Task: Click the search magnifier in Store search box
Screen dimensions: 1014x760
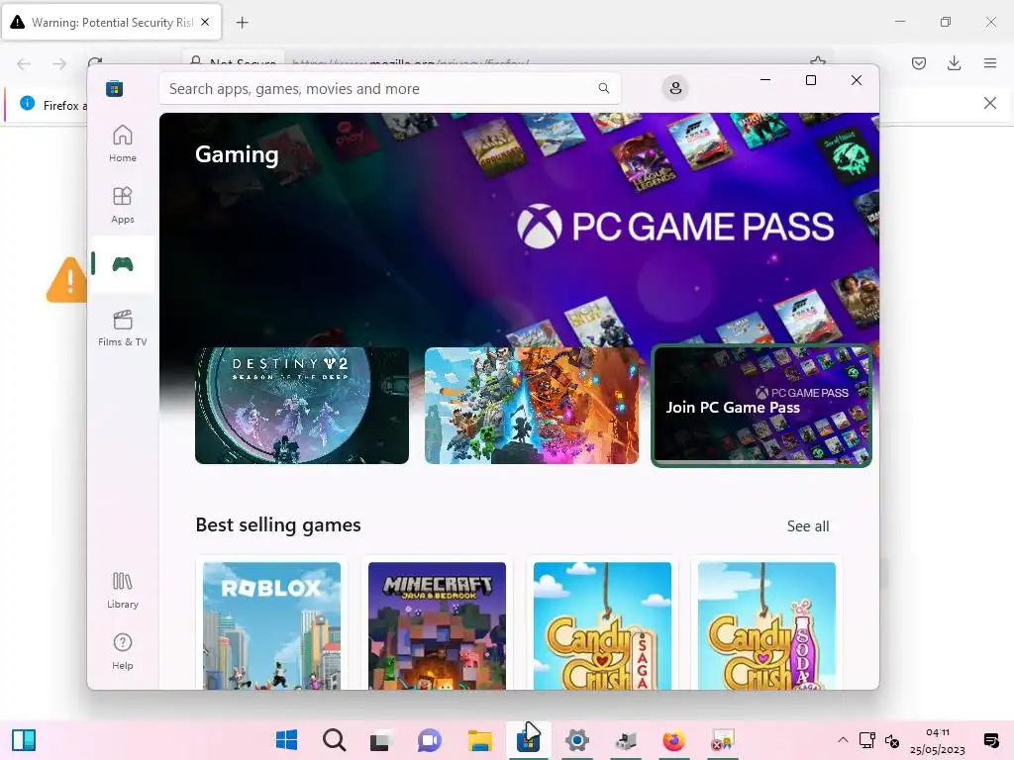Action: tap(603, 88)
